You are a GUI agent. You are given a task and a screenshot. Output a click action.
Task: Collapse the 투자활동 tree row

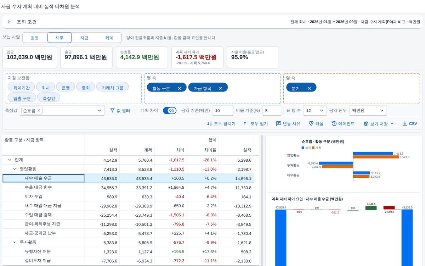coord(15,242)
